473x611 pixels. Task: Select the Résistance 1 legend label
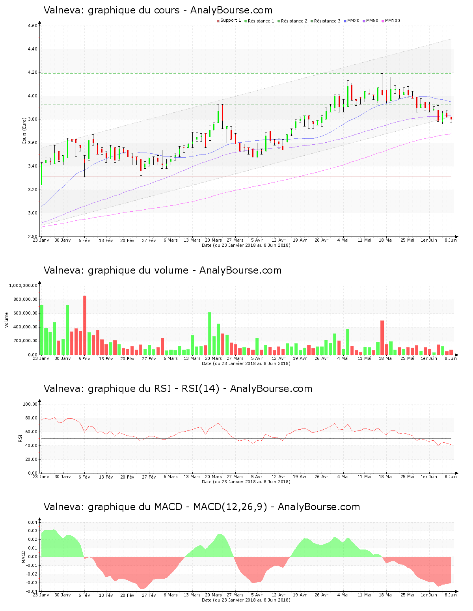point(261,21)
